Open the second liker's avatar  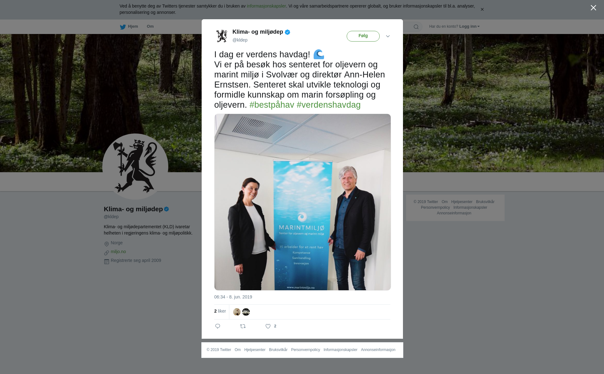click(x=246, y=312)
